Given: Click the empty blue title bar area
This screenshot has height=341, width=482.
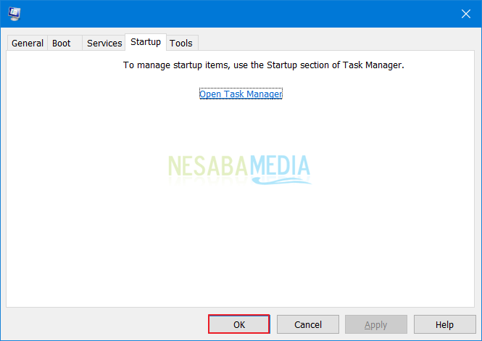Looking at the screenshot, I should (x=240, y=14).
